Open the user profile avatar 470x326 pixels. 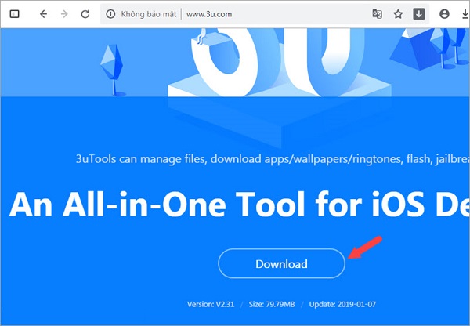tap(446, 14)
